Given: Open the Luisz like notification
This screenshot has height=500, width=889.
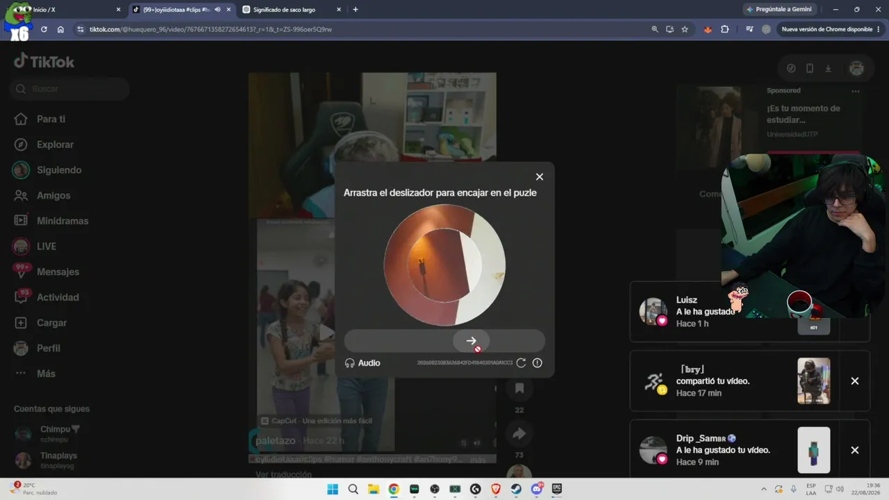Looking at the screenshot, I should coord(750,312).
